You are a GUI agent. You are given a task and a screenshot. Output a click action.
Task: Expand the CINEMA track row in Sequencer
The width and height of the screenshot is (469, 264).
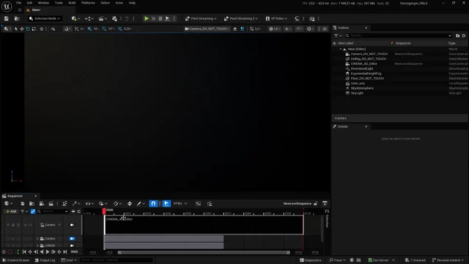38,245
